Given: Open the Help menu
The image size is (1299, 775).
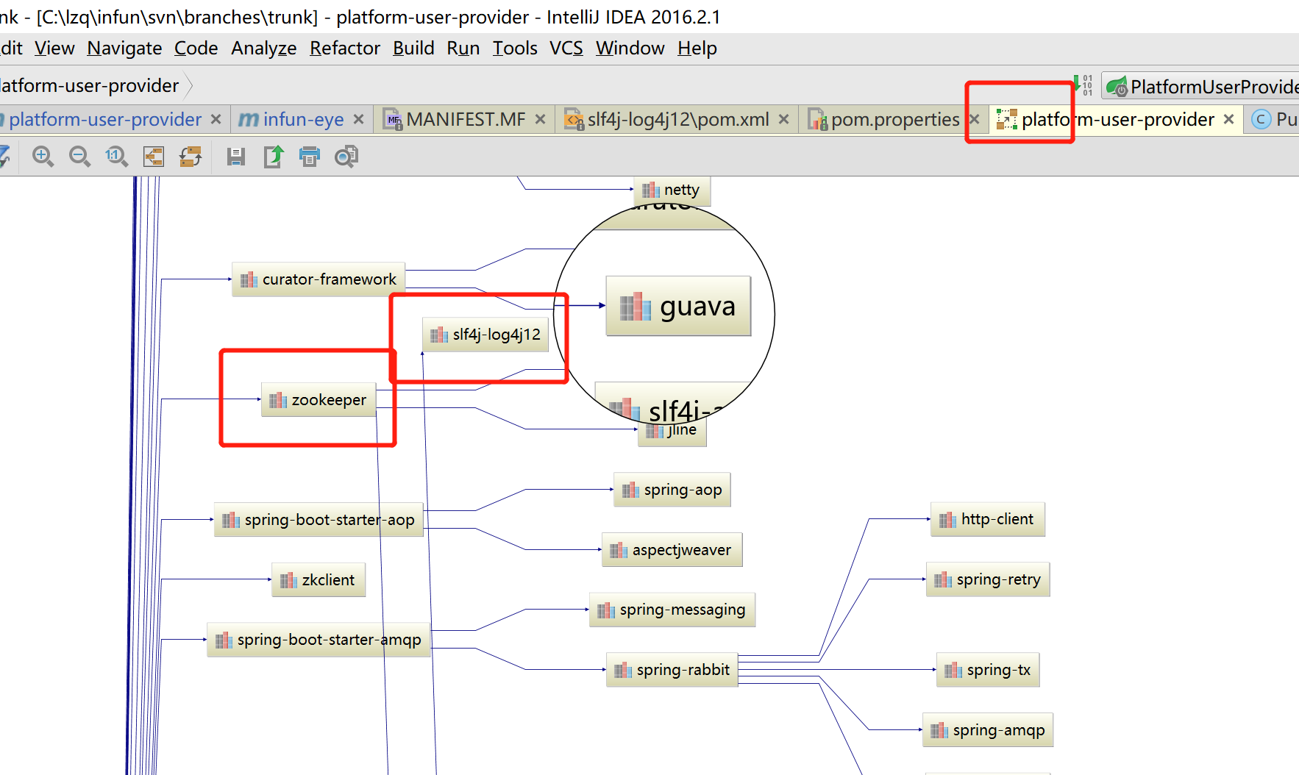Looking at the screenshot, I should tap(697, 49).
